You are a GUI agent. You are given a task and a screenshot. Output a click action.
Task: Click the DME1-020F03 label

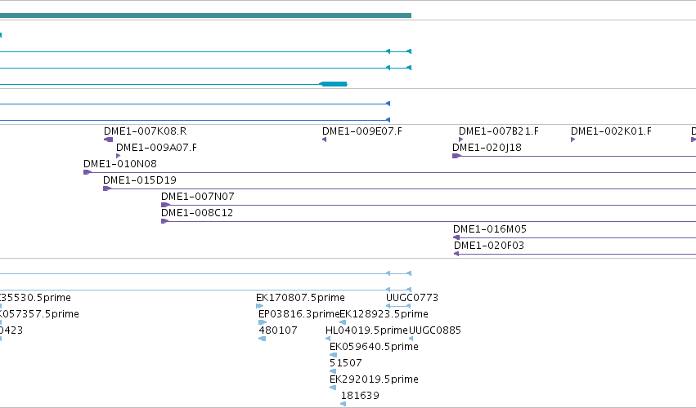point(489,246)
